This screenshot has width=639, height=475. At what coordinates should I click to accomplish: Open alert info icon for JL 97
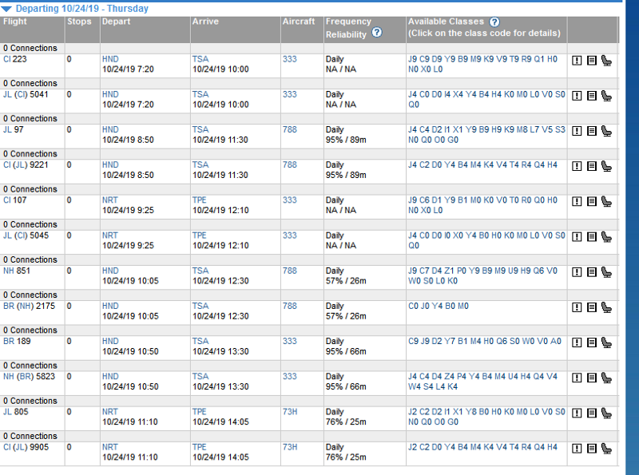tap(577, 131)
